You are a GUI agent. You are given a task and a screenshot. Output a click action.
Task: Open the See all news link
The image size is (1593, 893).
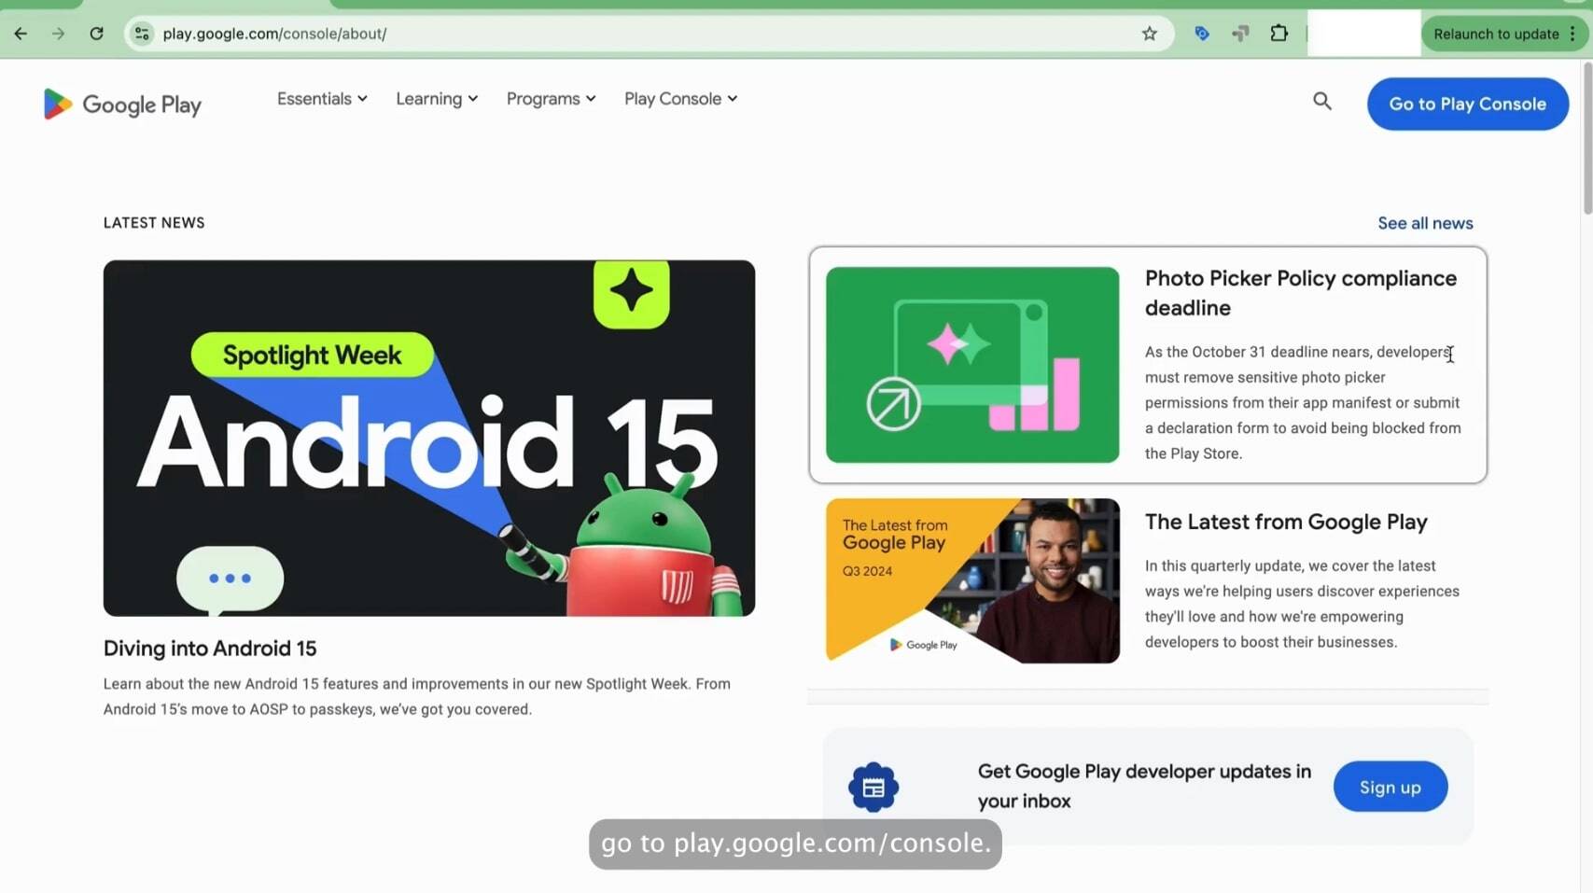coord(1425,222)
